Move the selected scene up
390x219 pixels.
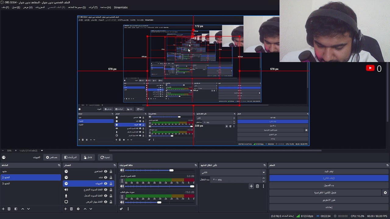(x=23, y=209)
